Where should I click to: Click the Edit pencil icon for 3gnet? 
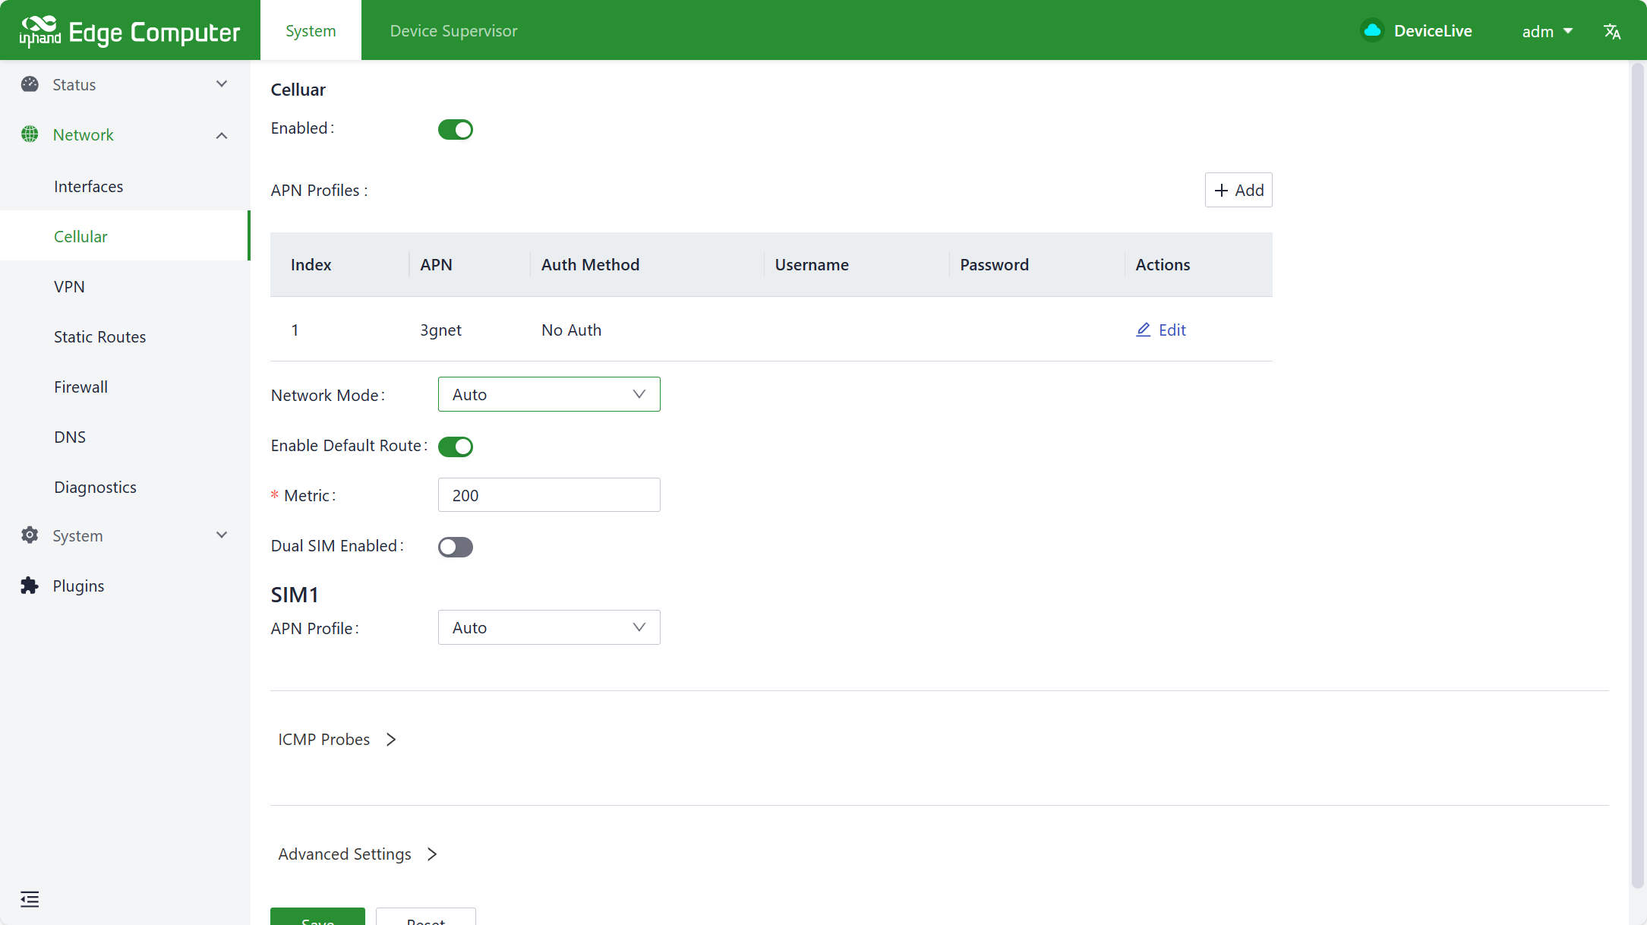pos(1143,330)
